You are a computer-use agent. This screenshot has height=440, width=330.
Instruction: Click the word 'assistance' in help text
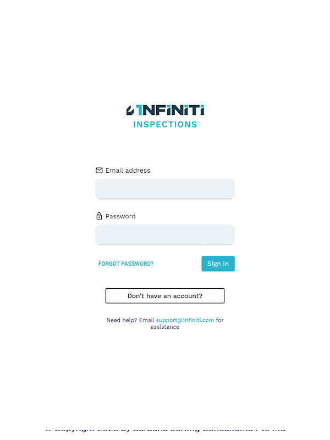[x=165, y=327]
